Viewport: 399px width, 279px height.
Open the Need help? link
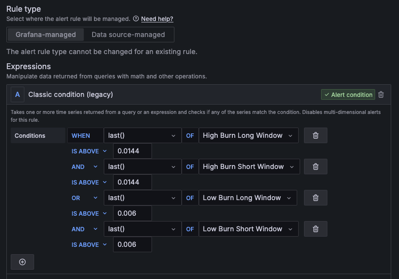[157, 19]
